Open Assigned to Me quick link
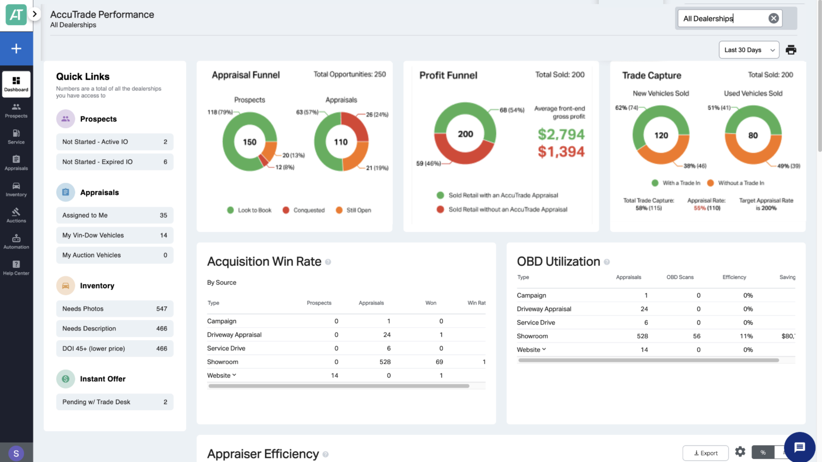Image resolution: width=822 pixels, height=462 pixels. click(x=115, y=215)
